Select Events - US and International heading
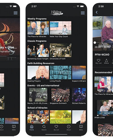The height and width of the screenshot is (140, 113). coord(43,86)
